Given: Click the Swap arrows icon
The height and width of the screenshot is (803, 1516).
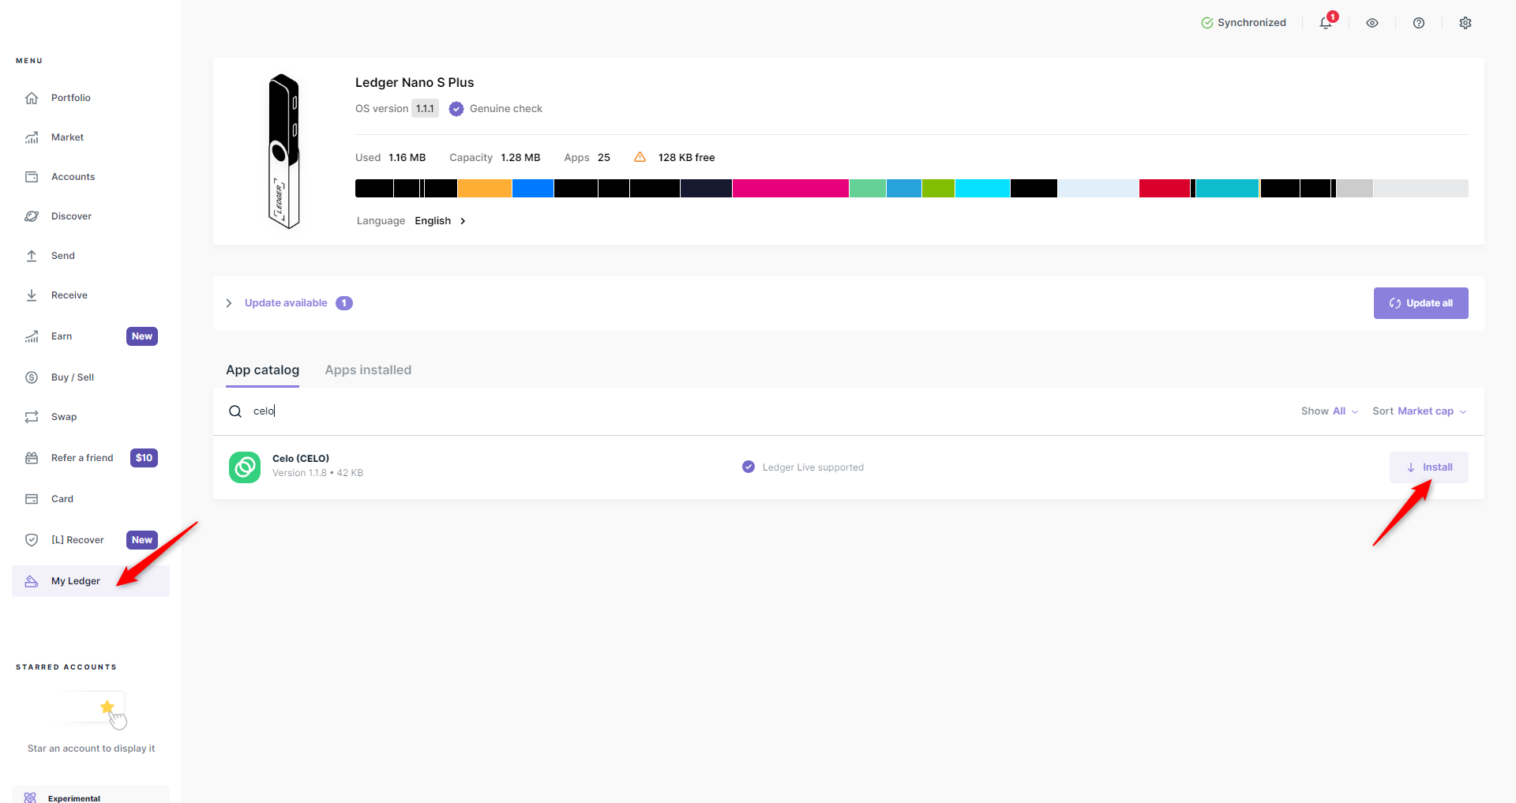Looking at the screenshot, I should coord(32,417).
